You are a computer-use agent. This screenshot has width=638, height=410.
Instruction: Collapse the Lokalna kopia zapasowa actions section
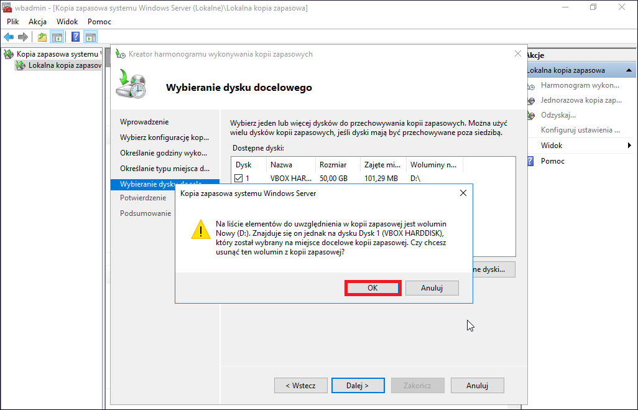(x=629, y=70)
